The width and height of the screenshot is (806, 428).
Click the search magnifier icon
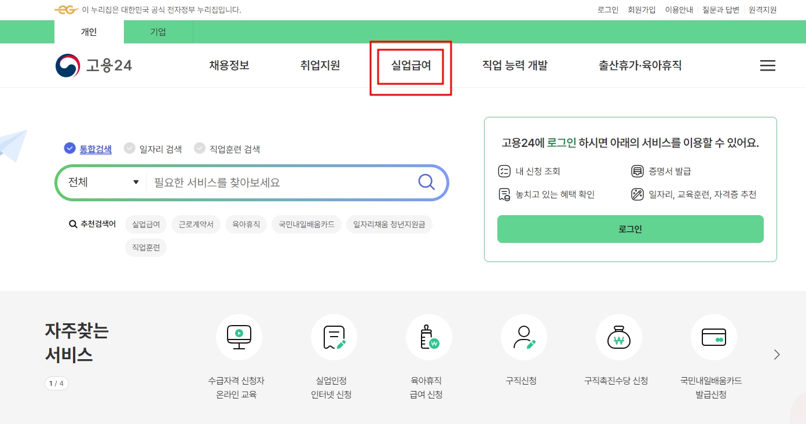click(426, 182)
